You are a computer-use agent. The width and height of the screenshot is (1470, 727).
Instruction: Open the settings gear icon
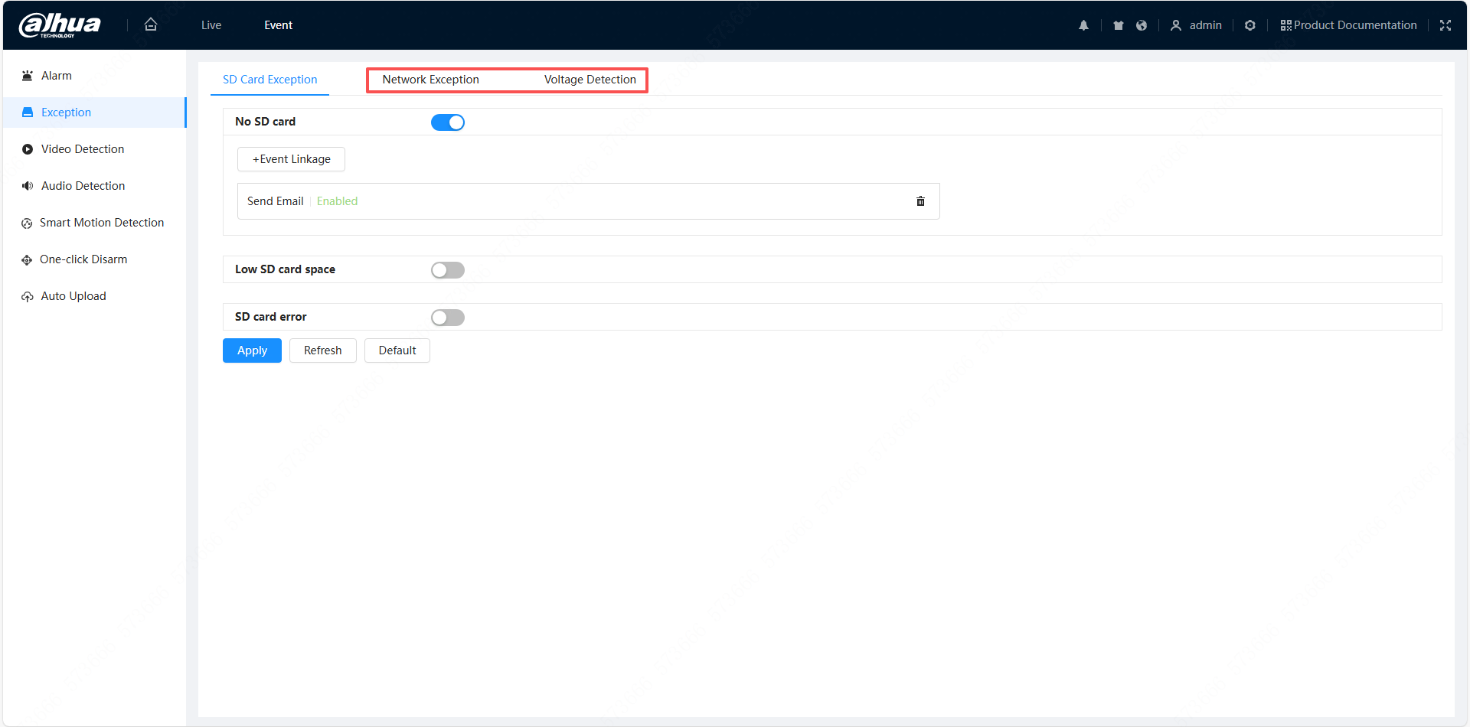1250,25
